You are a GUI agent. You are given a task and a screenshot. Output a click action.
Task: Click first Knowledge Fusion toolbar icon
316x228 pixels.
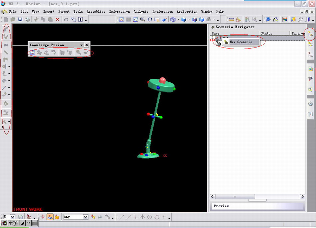[x=32, y=53]
